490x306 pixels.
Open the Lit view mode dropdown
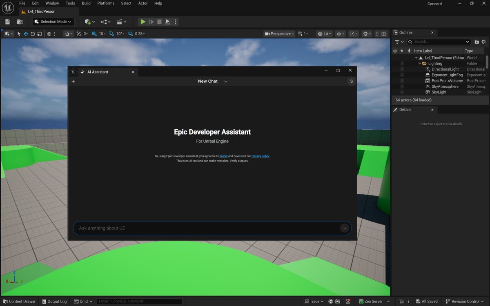tap(325, 34)
